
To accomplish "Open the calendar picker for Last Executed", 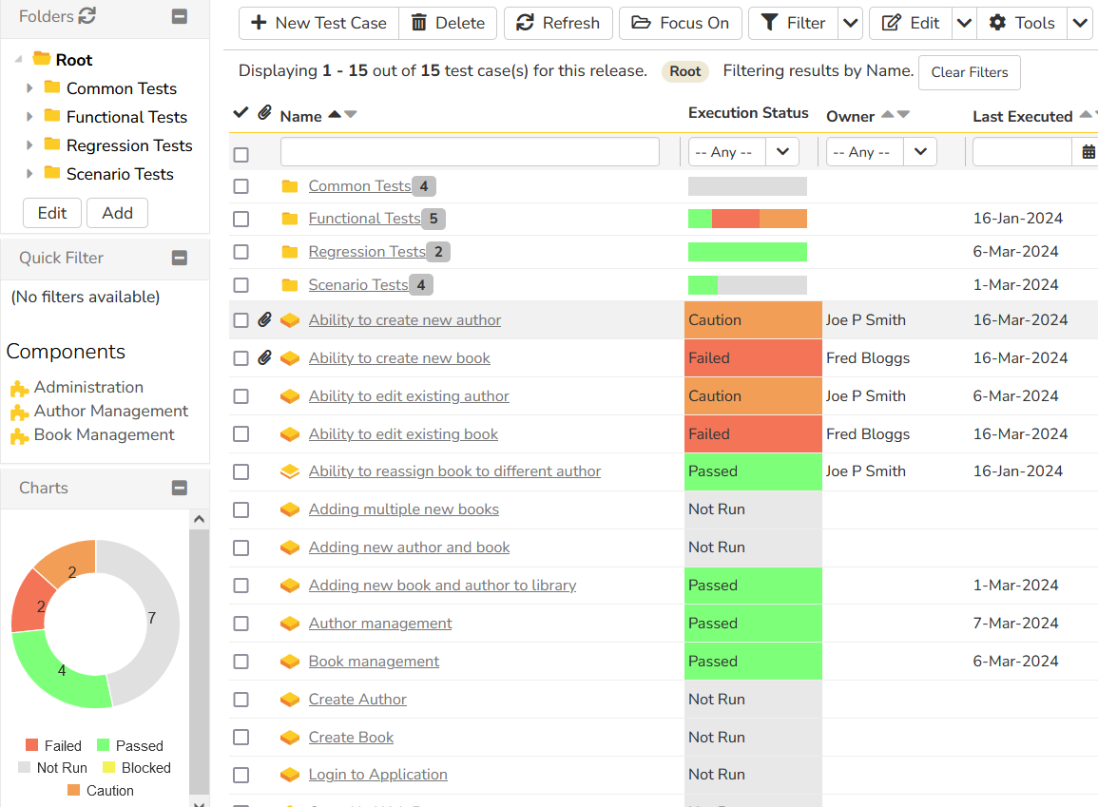I will 1088,152.
